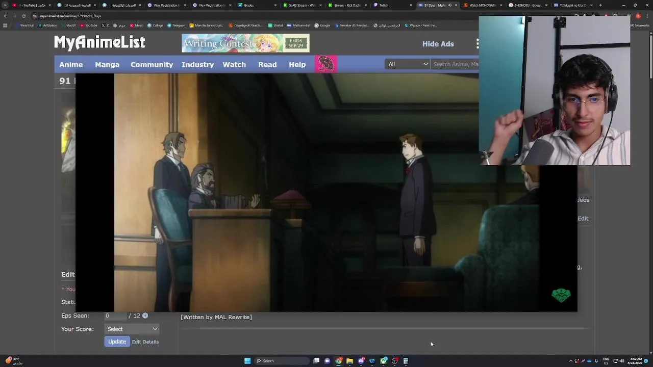Click the [Written by MAL Rewrite] text
653x367 pixels.
click(216, 317)
